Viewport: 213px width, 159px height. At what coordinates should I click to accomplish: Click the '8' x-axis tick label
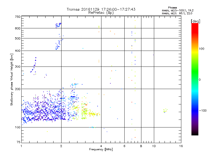[x=141, y=146]
